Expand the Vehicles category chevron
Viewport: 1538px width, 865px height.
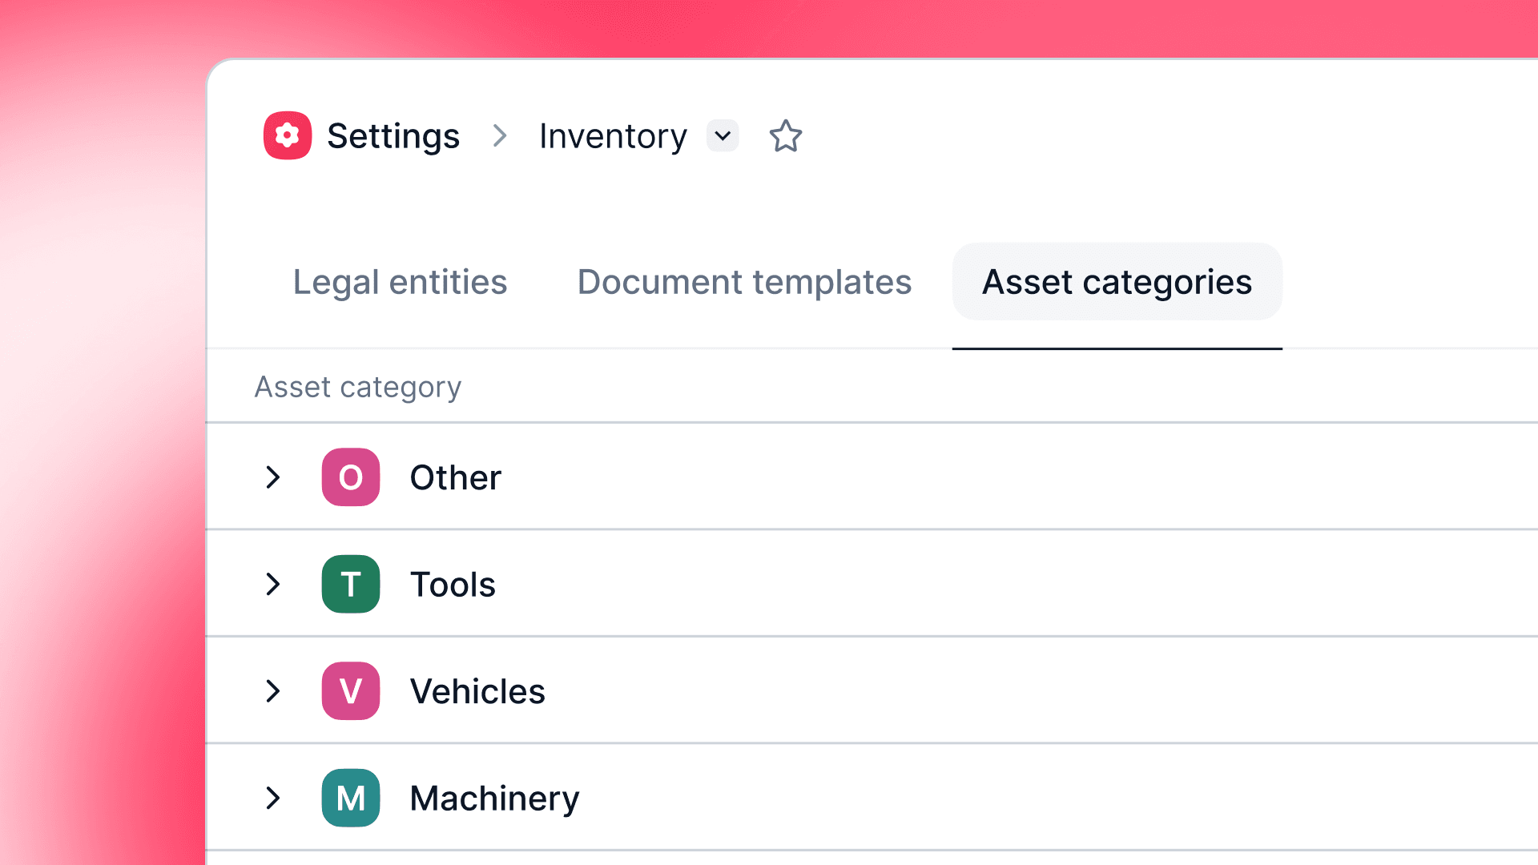tap(273, 690)
